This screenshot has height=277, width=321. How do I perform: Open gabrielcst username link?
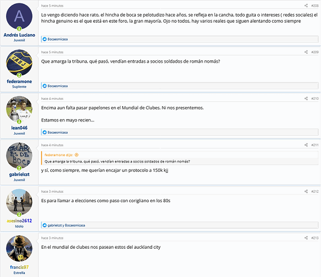point(19,175)
